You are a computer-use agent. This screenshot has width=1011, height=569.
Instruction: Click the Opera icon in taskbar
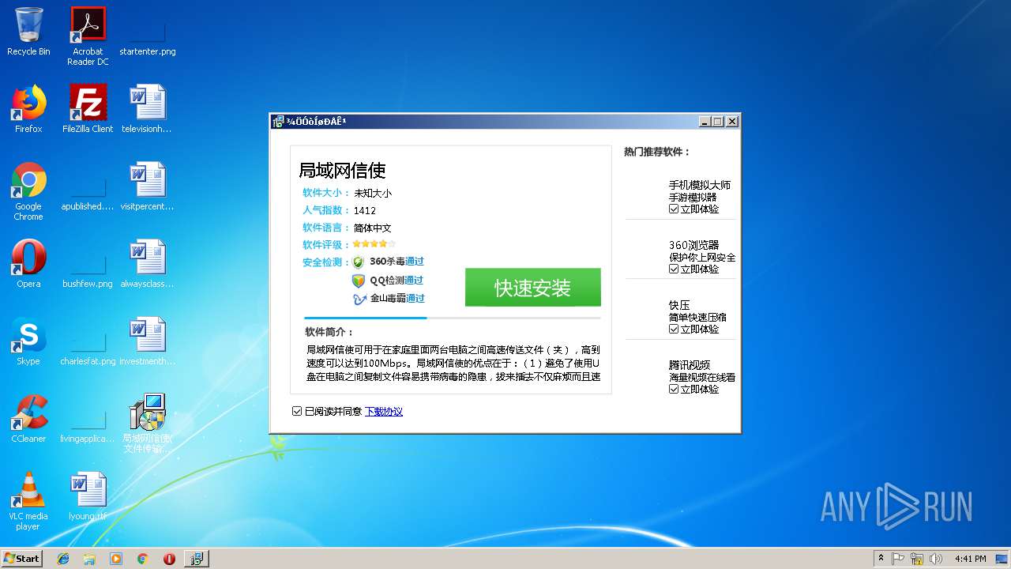tap(169, 559)
